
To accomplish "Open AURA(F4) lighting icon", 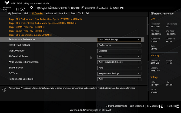I will point(97,8).
